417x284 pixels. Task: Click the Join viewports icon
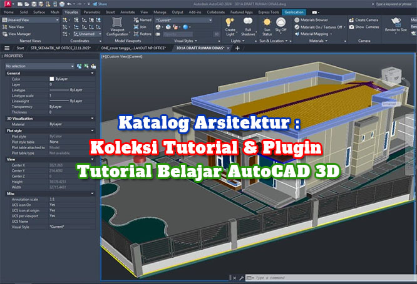click(x=136, y=27)
